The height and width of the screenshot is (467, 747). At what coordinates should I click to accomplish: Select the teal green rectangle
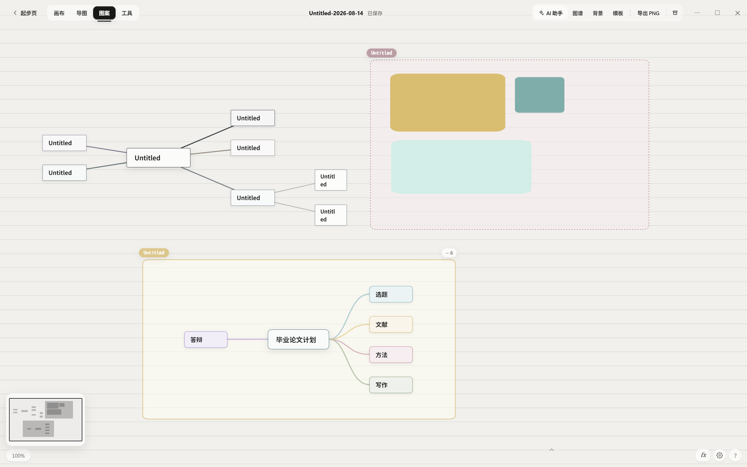539,95
